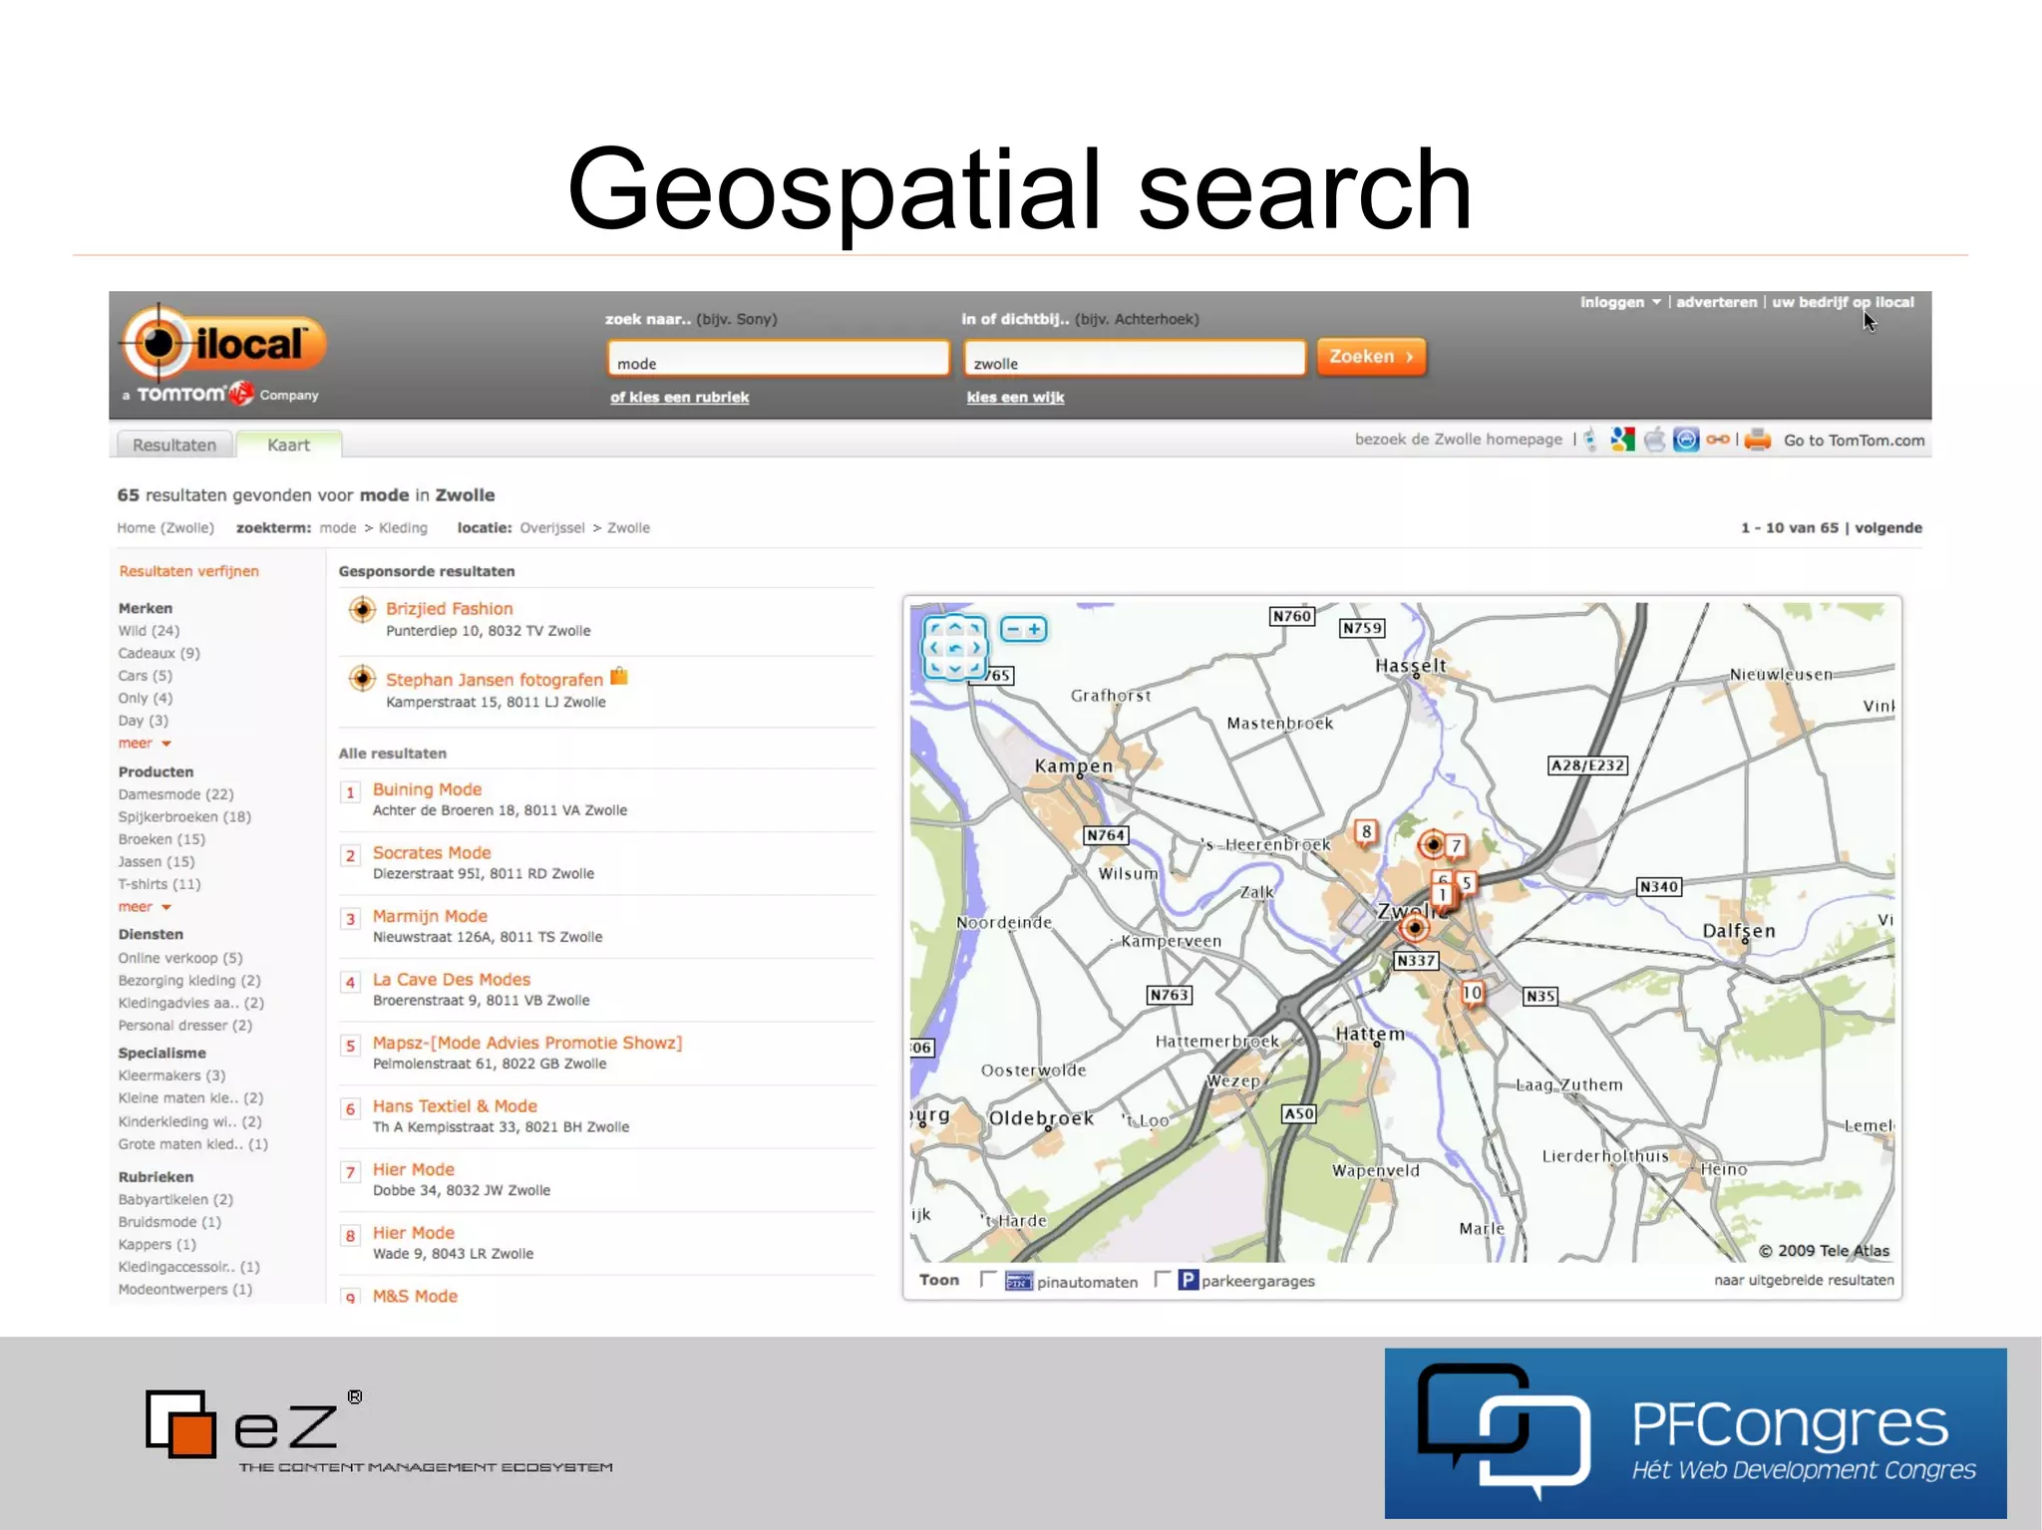Click the orange chain link icon

point(1717,440)
